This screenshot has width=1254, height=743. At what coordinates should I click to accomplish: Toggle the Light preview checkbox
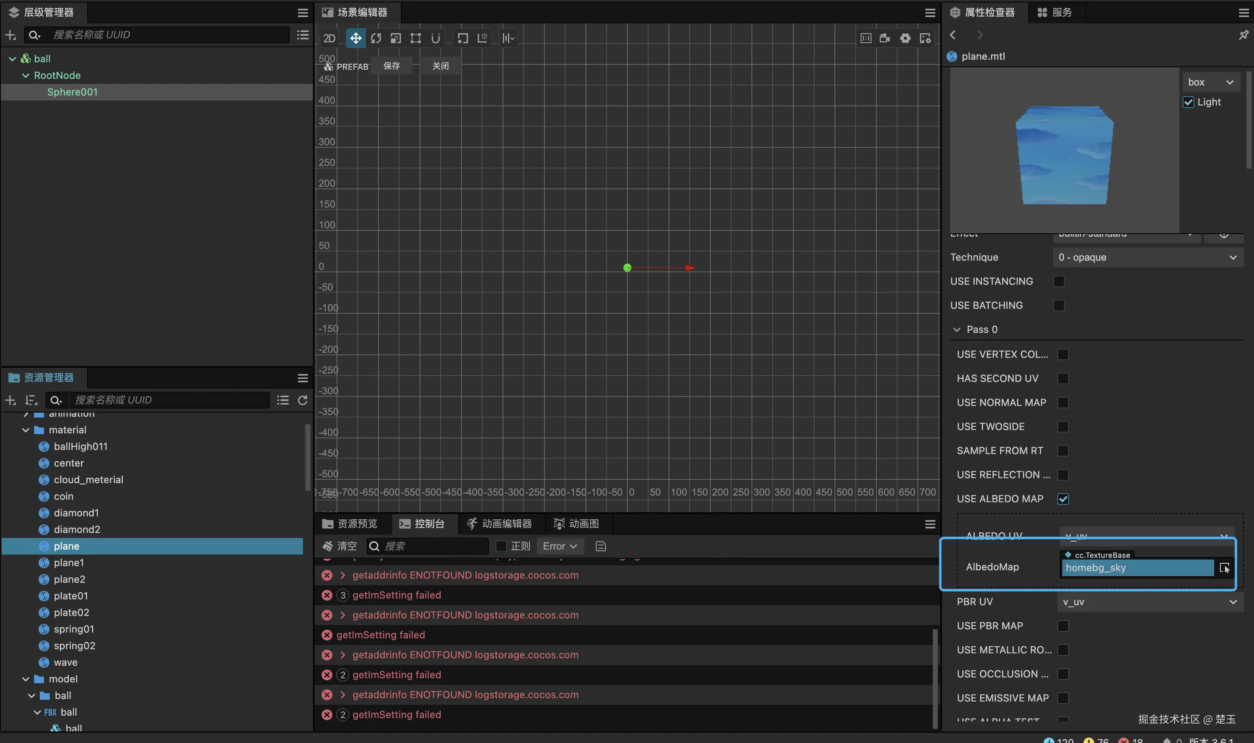click(x=1188, y=102)
